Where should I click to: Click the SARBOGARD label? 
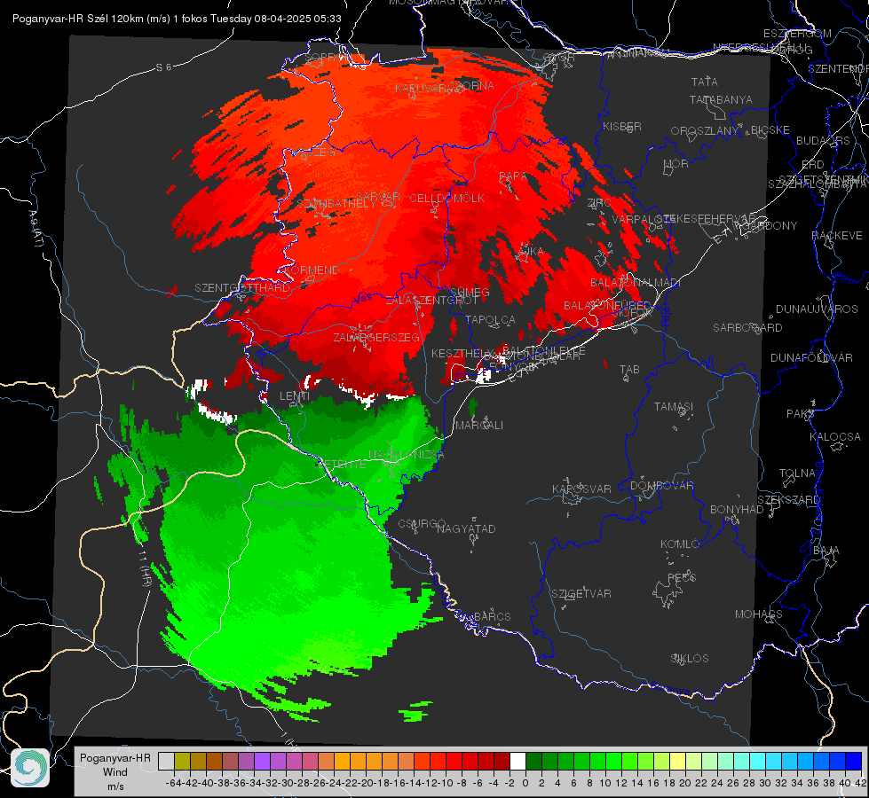(x=747, y=328)
